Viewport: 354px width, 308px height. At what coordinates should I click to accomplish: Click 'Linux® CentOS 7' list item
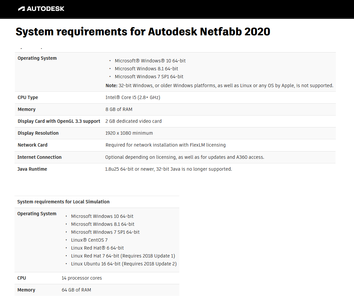click(x=89, y=240)
